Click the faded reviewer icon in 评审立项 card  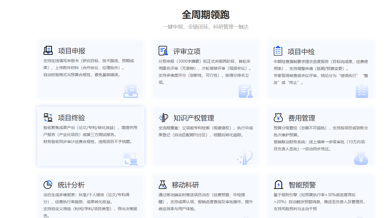246,91
